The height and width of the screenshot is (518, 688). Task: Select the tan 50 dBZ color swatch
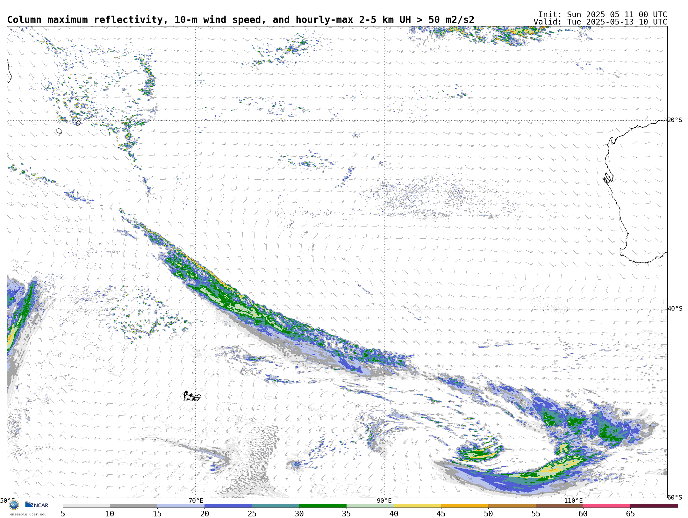[x=512, y=506]
